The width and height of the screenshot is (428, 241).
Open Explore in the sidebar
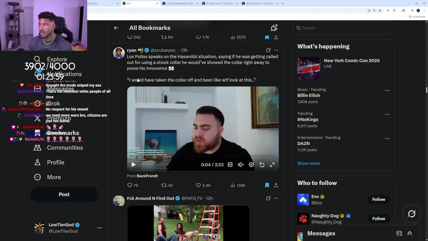[x=50, y=59]
